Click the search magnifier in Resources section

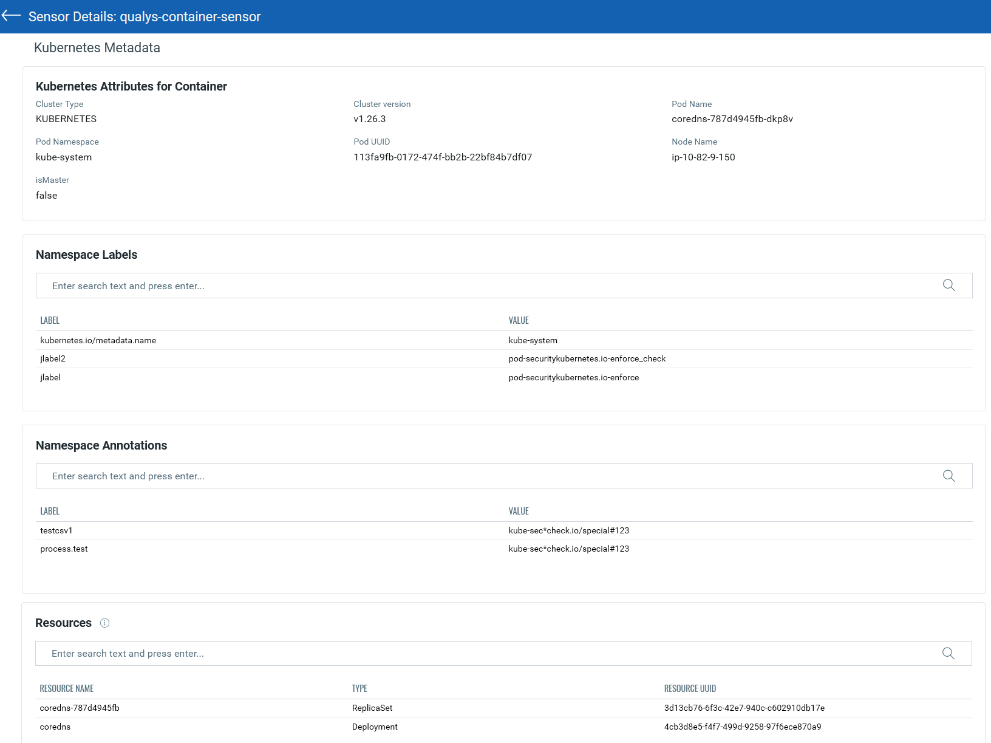pyautogui.click(x=949, y=653)
